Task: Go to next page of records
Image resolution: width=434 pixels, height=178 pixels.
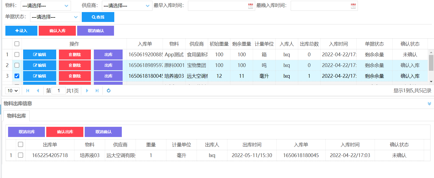Action: tap(87, 91)
